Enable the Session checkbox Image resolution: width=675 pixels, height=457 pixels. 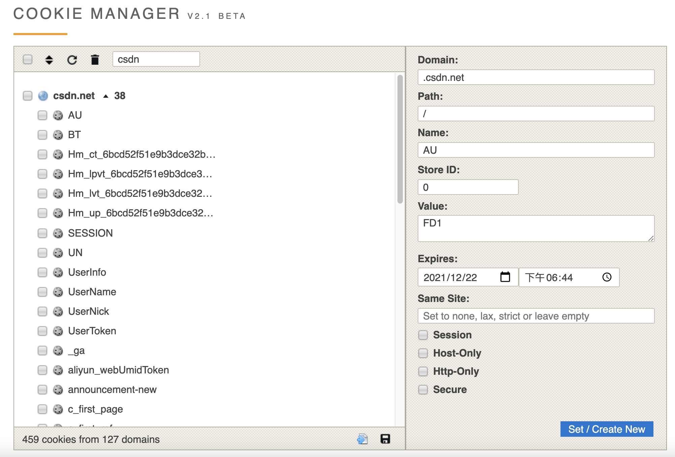coord(423,335)
